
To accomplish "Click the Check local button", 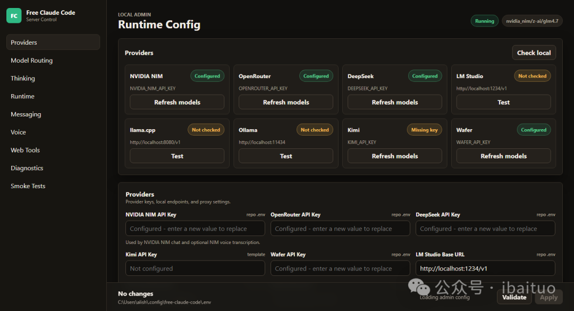I will pyautogui.click(x=534, y=53).
